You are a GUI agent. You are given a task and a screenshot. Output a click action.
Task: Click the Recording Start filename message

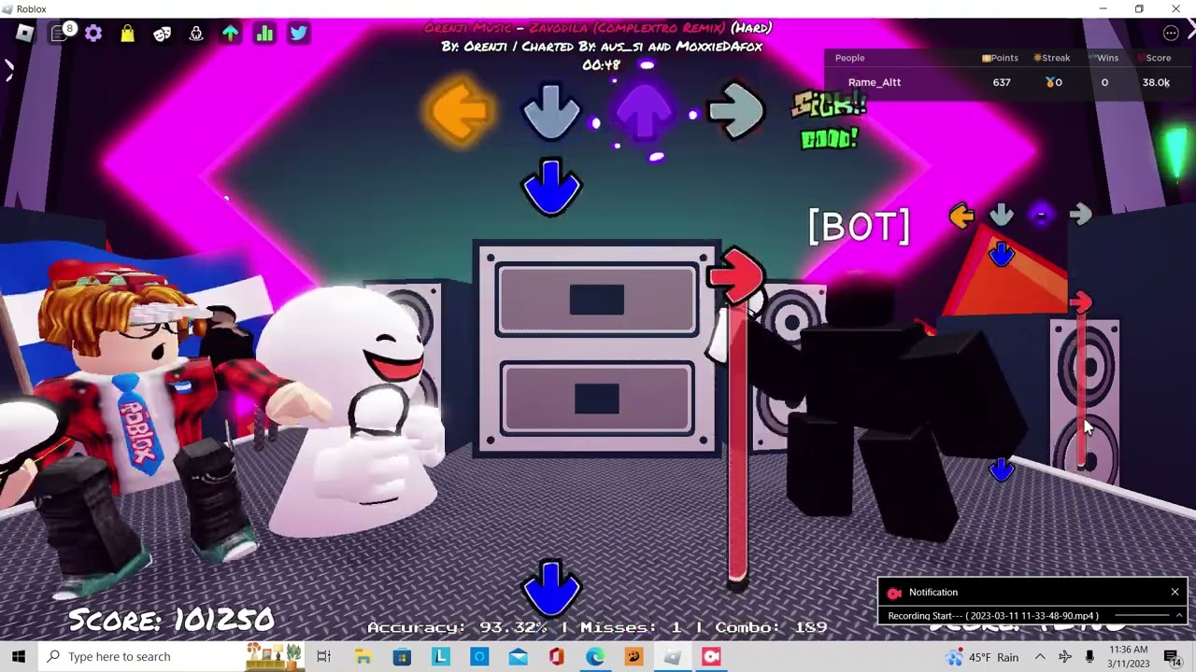pyautogui.click(x=992, y=616)
